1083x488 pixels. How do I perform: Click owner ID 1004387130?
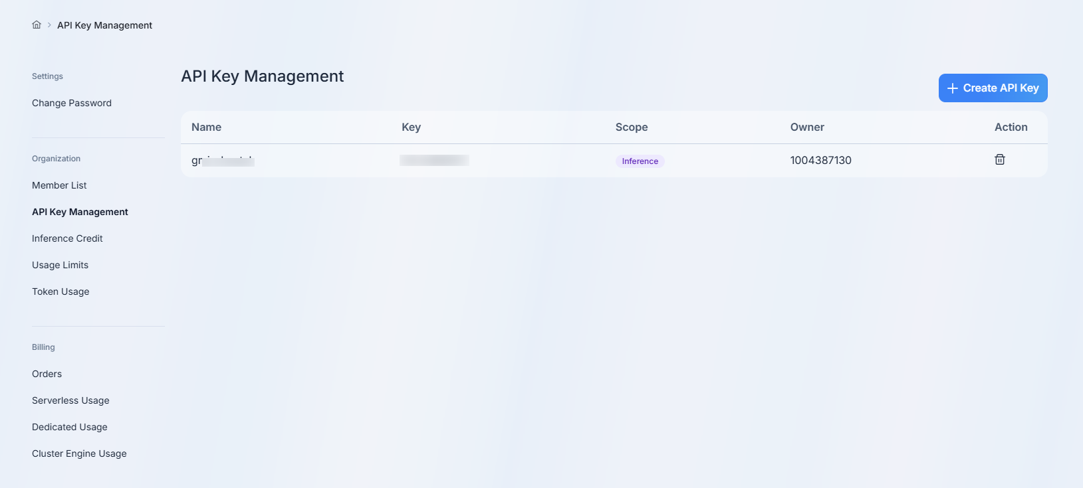[x=820, y=160]
